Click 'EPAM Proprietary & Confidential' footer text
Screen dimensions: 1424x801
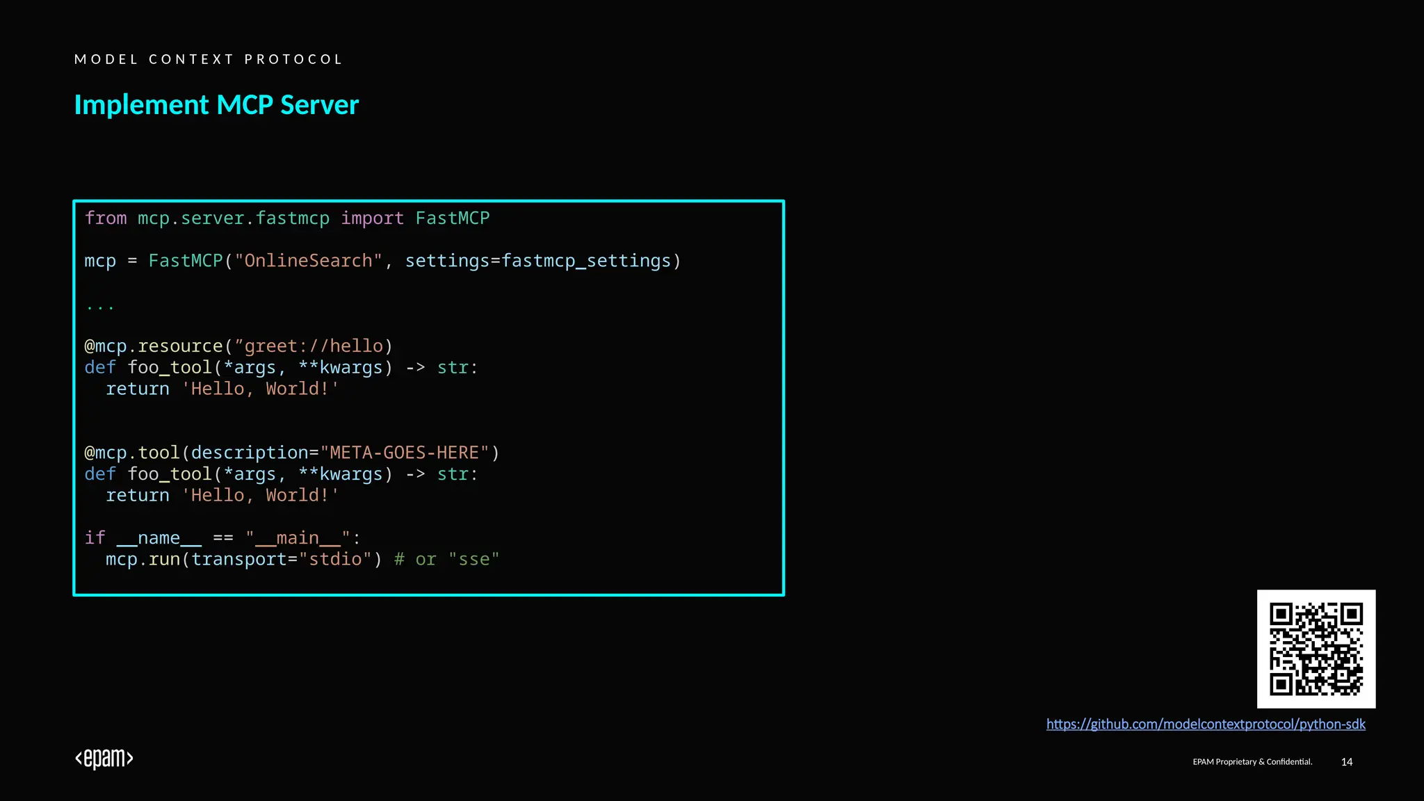coord(1252,762)
